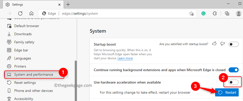Click the Restart button
The width and height of the screenshot is (243, 101).
(x=227, y=92)
